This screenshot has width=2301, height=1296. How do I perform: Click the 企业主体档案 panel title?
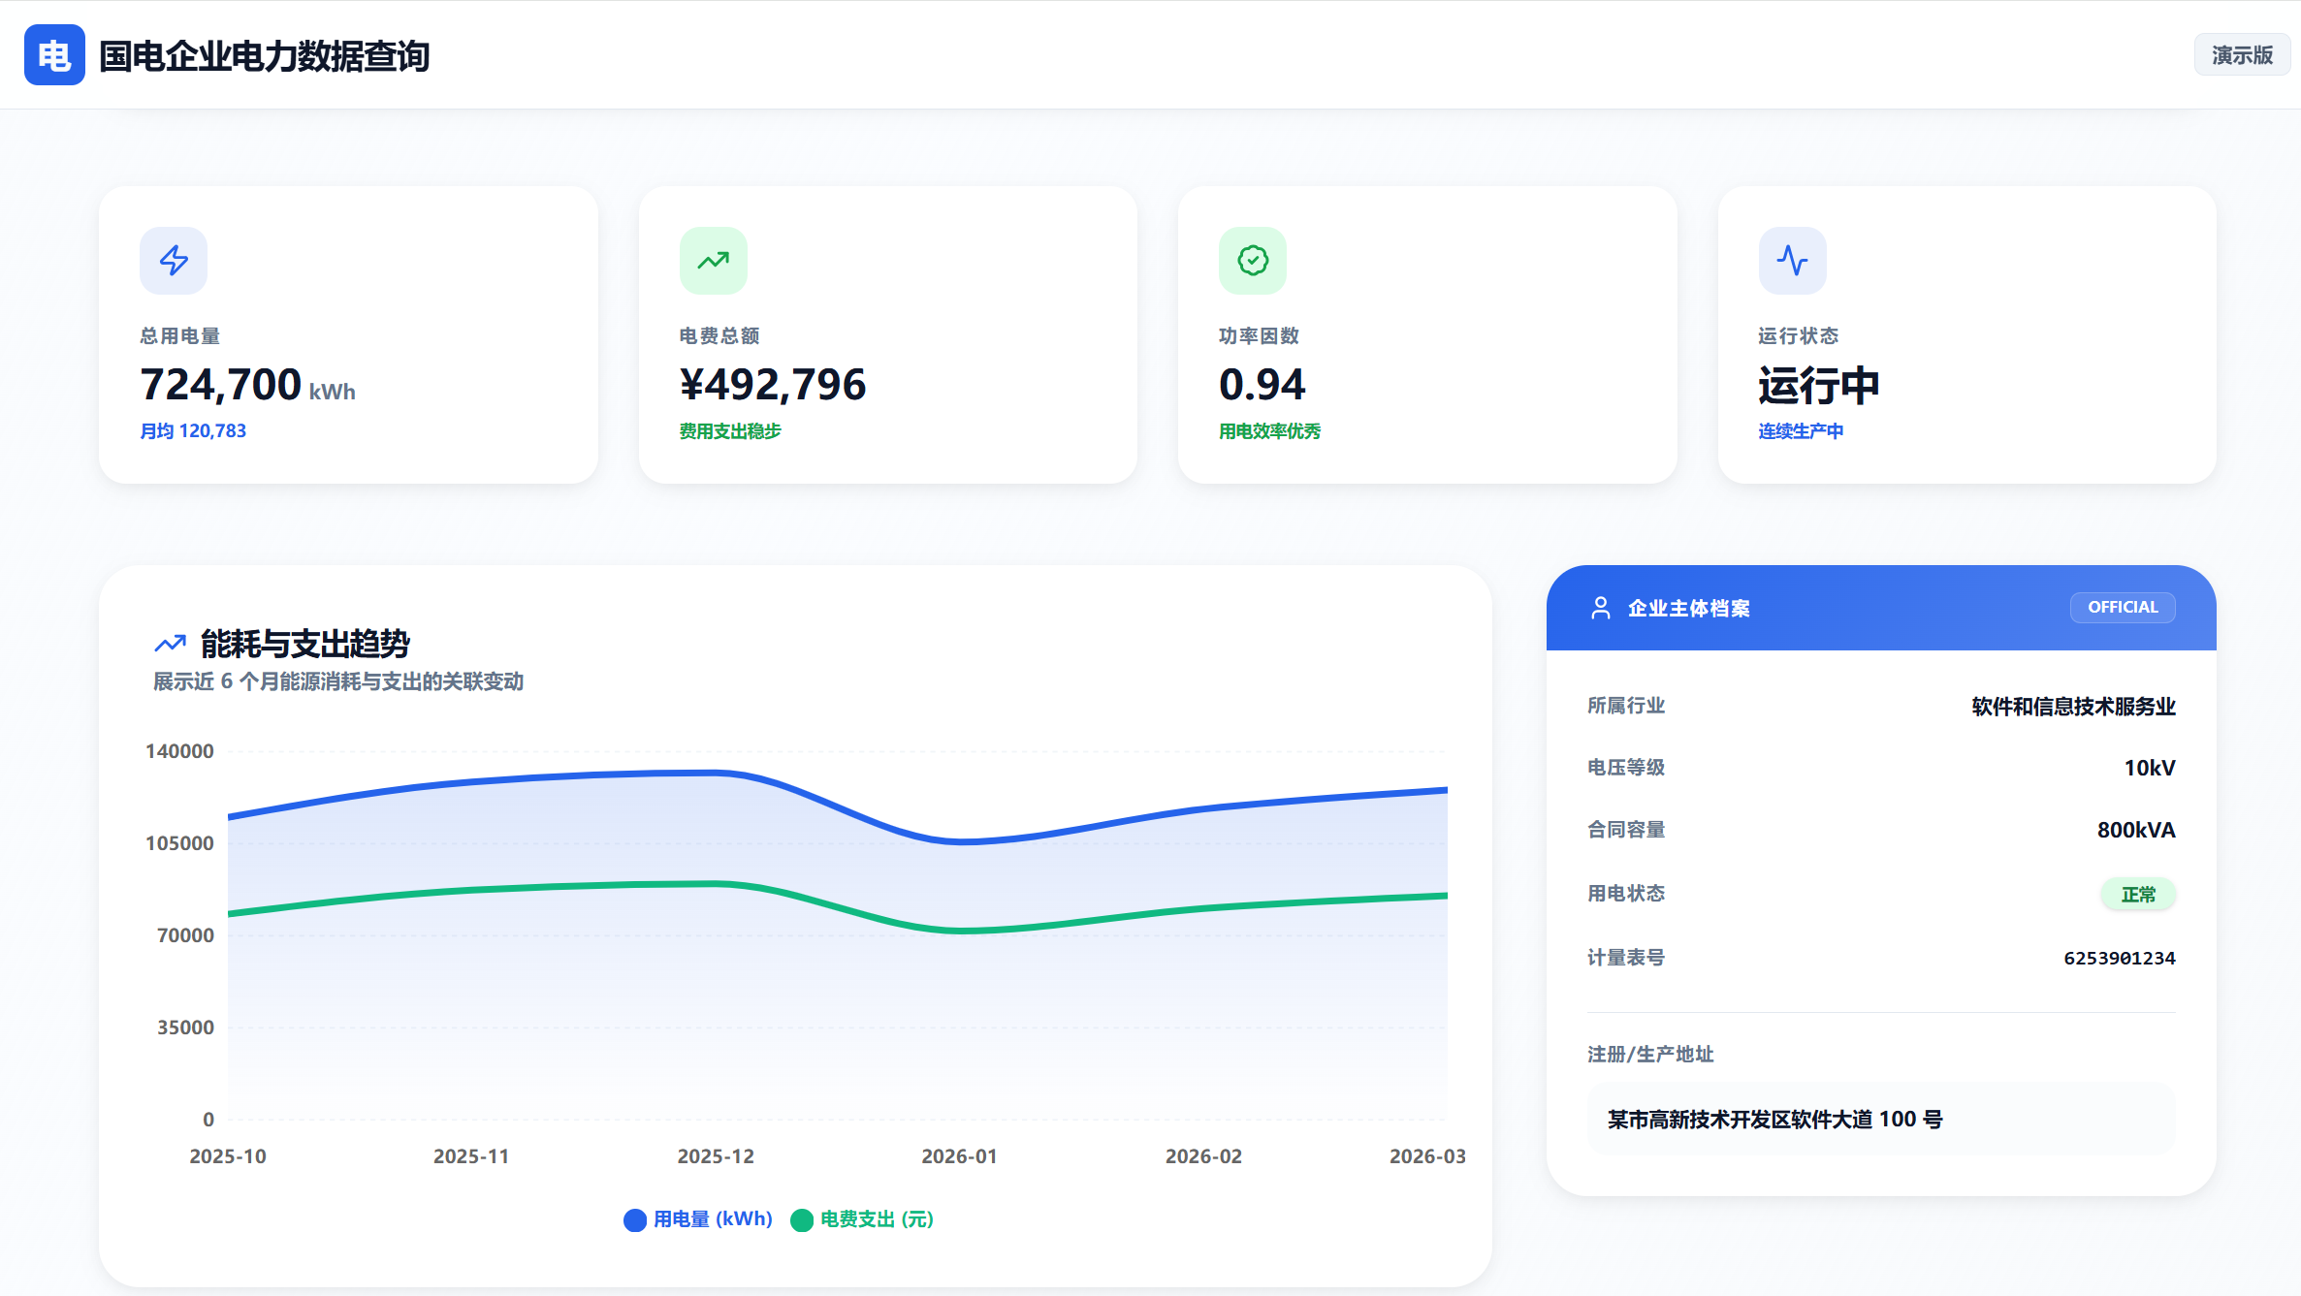(1689, 609)
